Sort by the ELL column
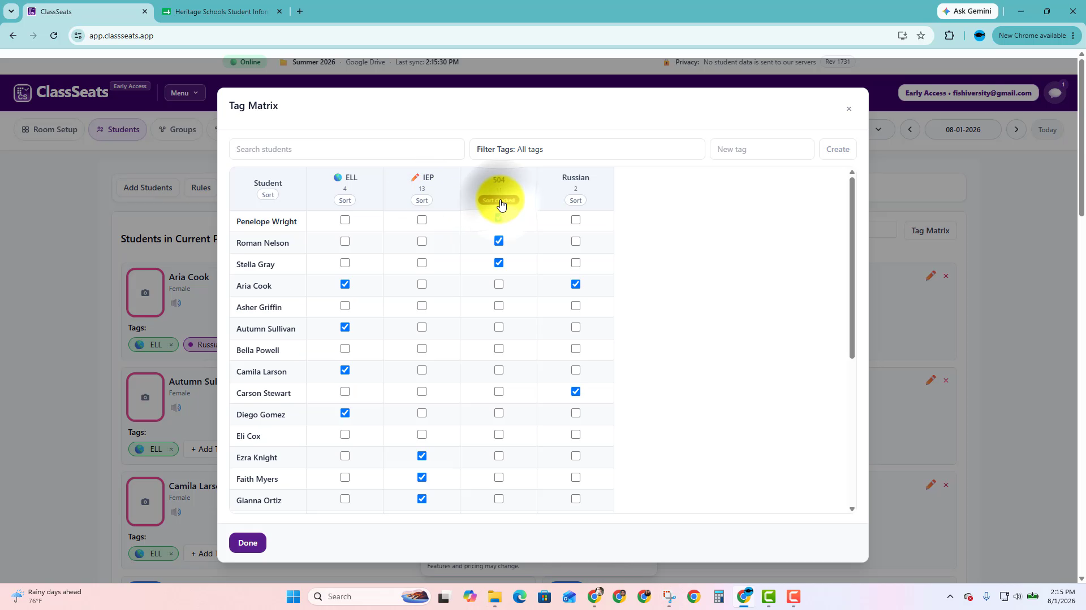 (x=344, y=201)
